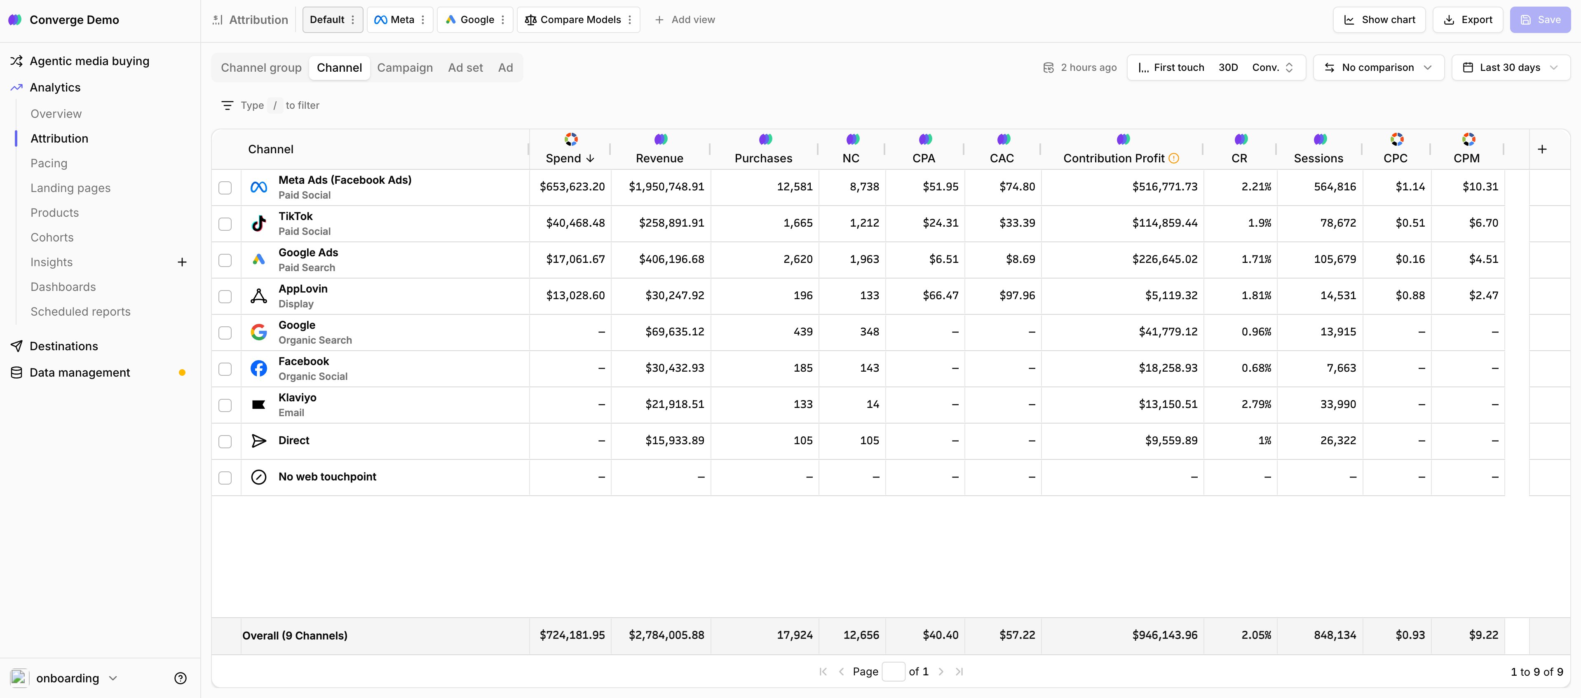This screenshot has height=698, width=1581.
Task: Click the filter lines icon
Action: tap(227, 105)
